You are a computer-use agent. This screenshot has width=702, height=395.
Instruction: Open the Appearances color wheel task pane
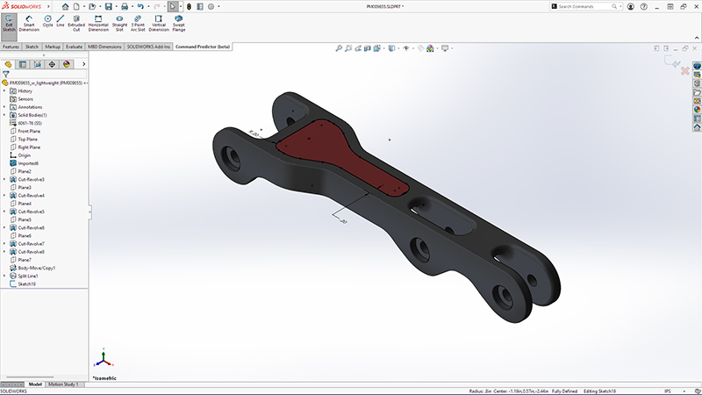pos(696,110)
